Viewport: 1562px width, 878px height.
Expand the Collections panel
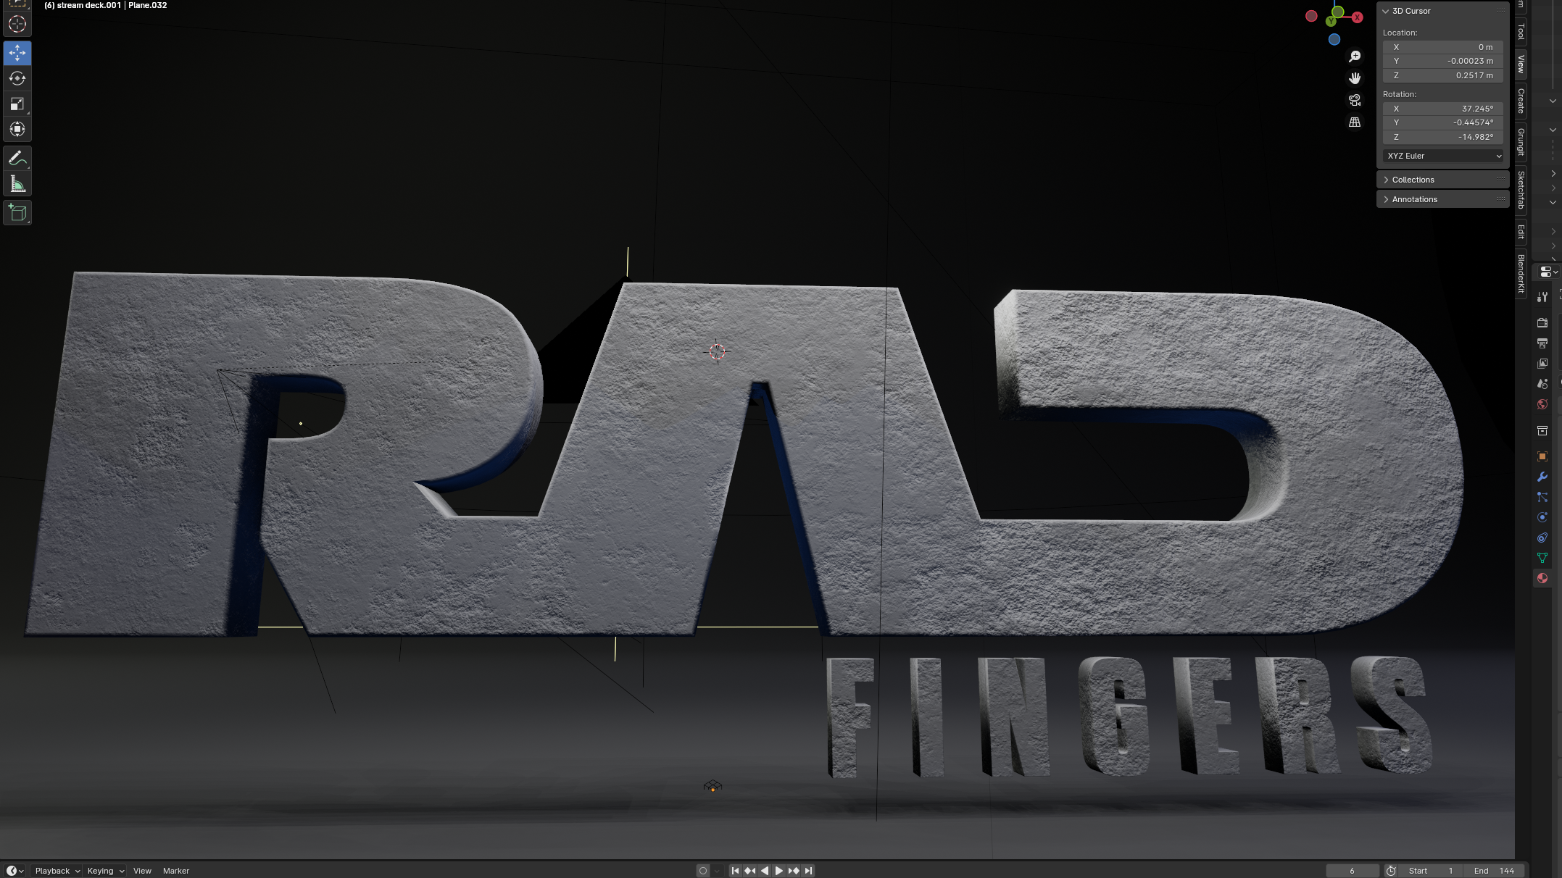point(1413,180)
